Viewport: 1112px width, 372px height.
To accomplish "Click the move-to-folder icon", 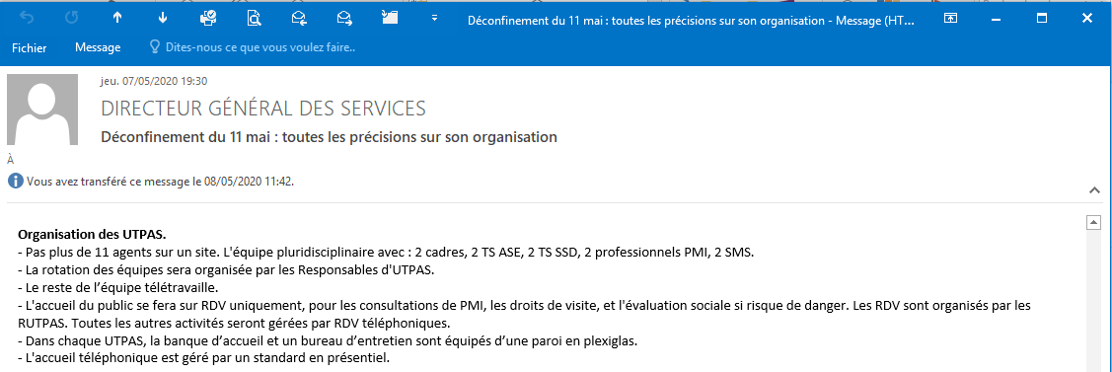I will click(x=390, y=19).
